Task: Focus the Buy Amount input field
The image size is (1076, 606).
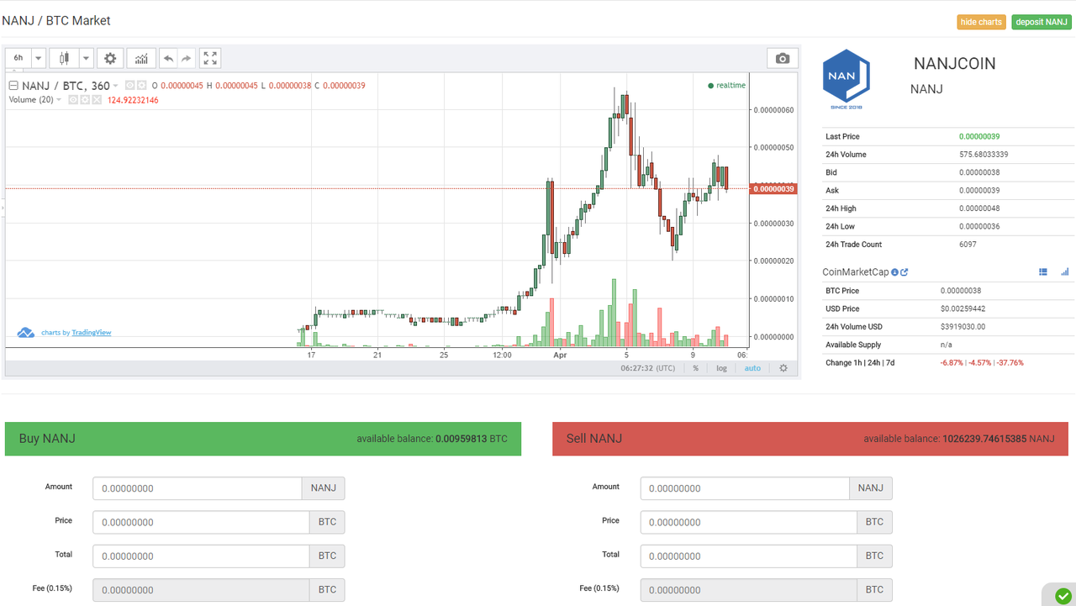Action: click(197, 488)
